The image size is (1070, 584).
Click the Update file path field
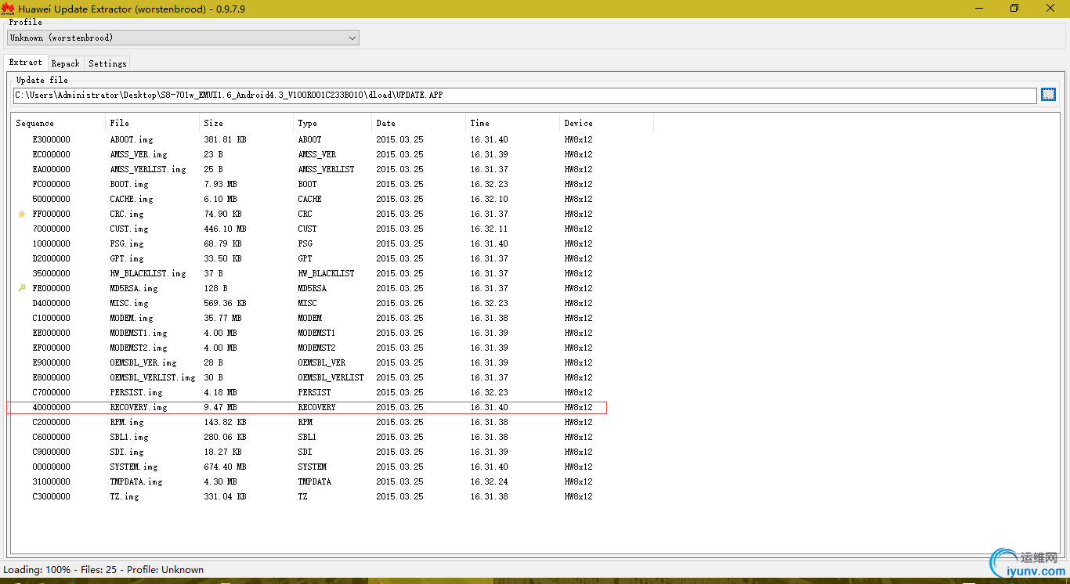pyautogui.click(x=525, y=95)
